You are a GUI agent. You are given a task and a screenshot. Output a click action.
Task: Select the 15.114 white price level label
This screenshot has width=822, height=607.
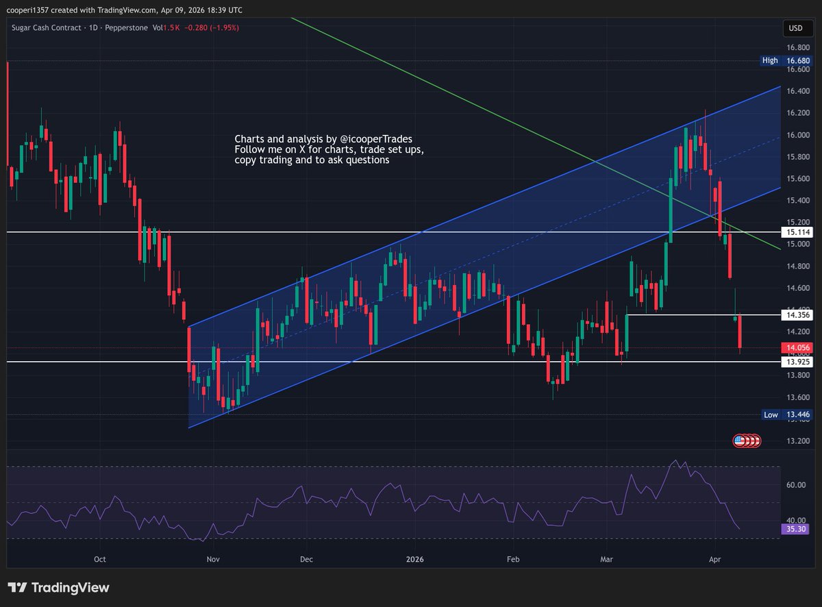(x=797, y=232)
